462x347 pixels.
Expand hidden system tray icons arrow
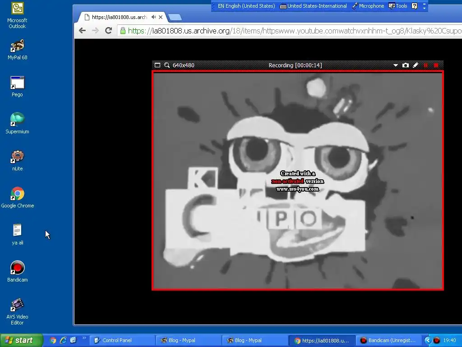click(x=428, y=340)
